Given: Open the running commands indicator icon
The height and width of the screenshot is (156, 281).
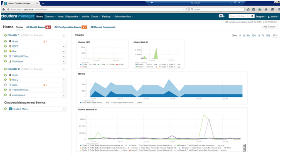Looking at the screenshot, I should pos(222,16).
